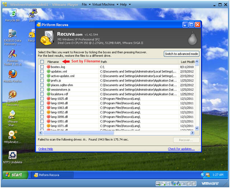The image size is (230, 188).
Task: Click the VMware printer status icon
Action: 183,183
